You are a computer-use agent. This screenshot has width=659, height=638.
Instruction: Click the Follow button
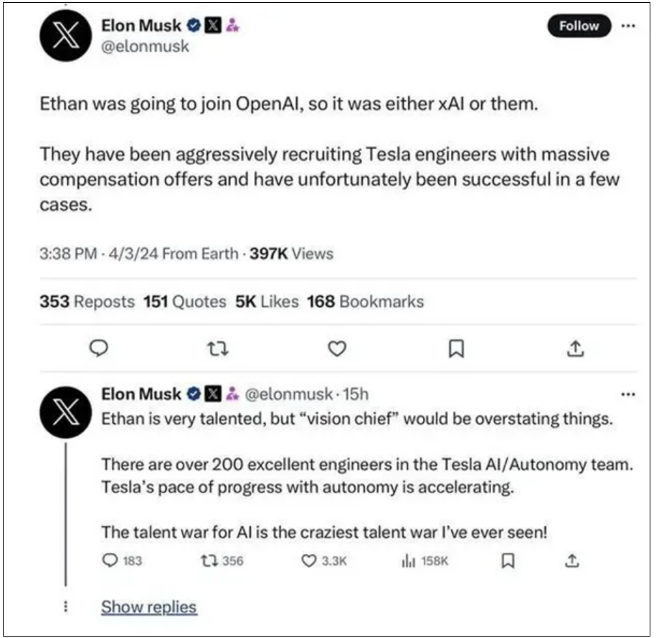click(x=579, y=26)
